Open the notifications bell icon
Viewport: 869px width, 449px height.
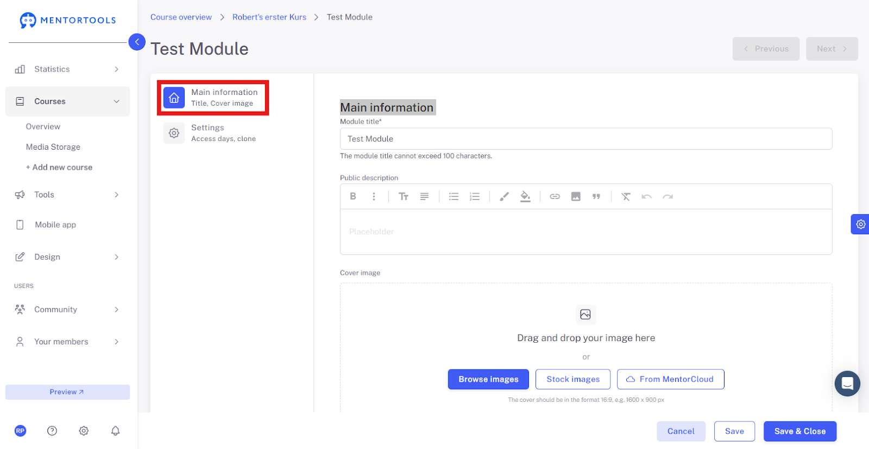tap(115, 431)
